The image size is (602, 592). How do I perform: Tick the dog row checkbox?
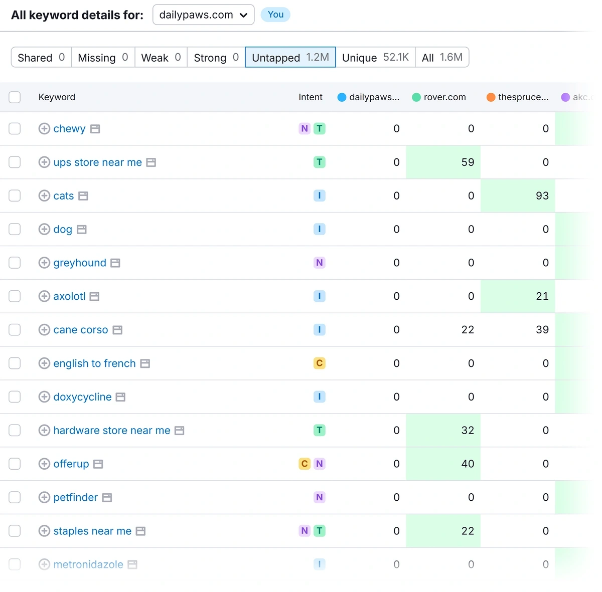[x=15, y=229]
